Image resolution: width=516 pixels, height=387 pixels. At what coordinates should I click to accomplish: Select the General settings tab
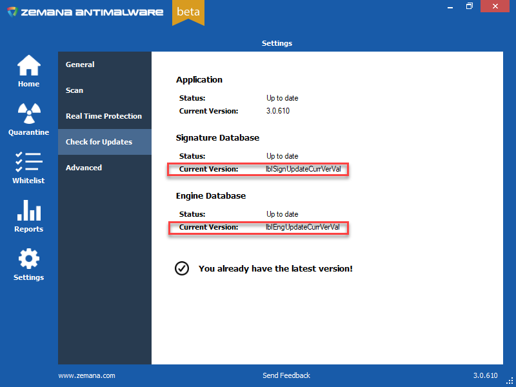pyautogui.click(x=104, y=64)
